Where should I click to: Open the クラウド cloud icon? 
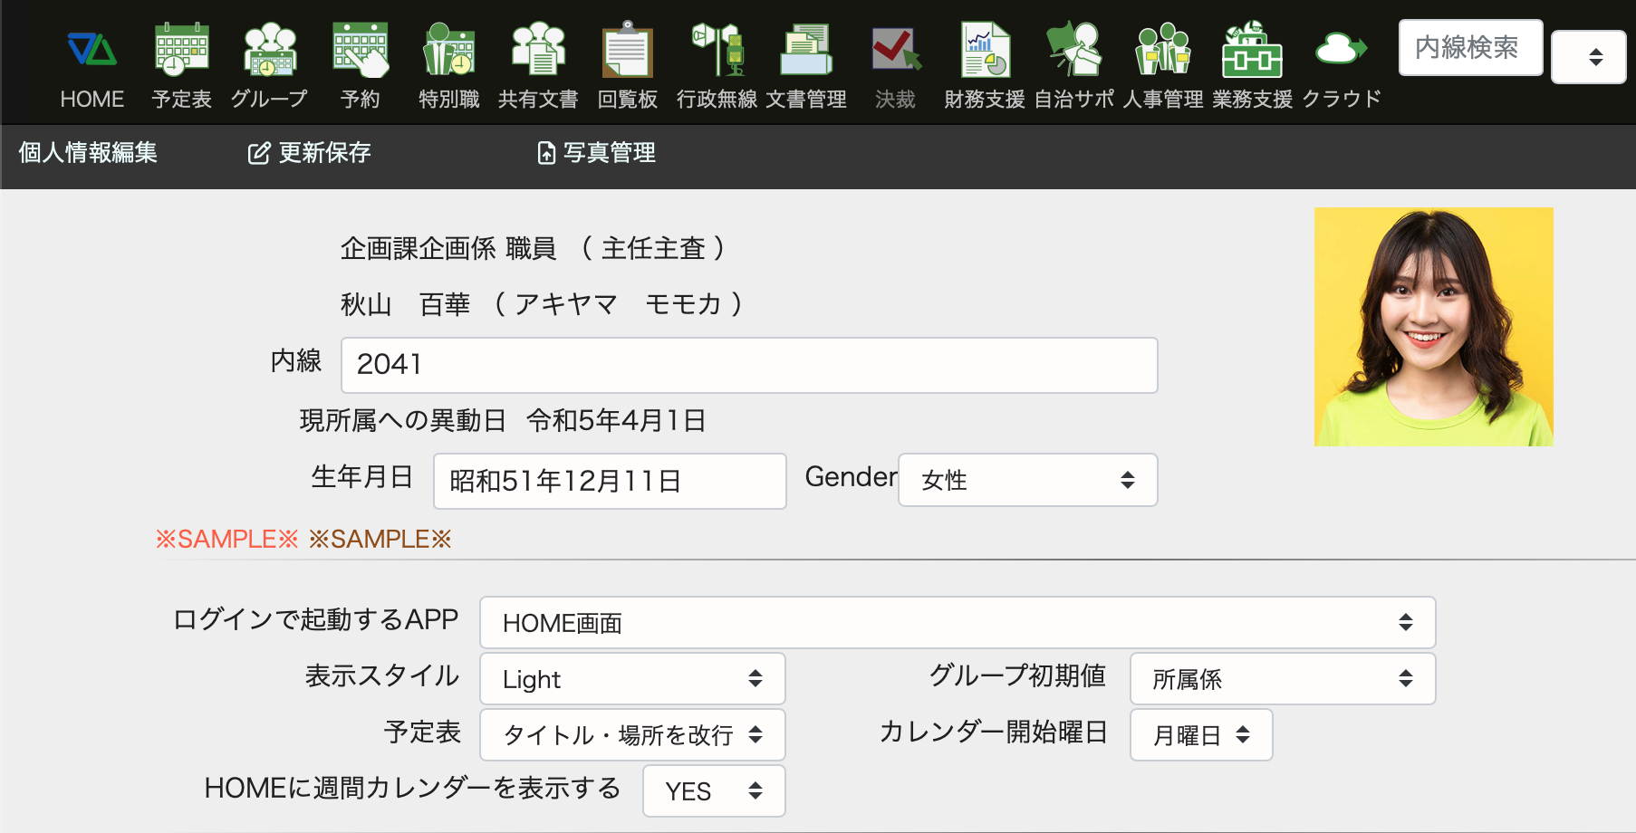tap(1341, 52)
